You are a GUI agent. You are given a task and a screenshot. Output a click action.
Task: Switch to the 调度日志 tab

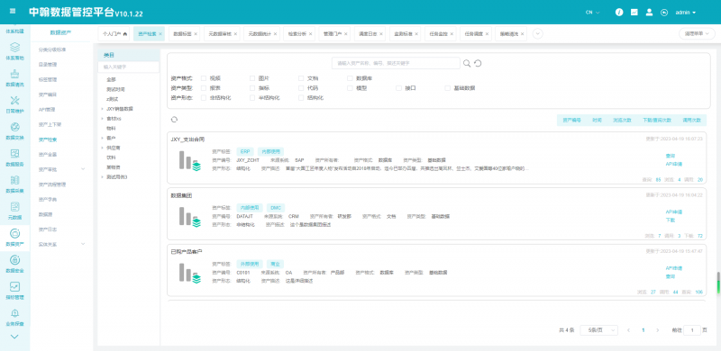[370, 34]
